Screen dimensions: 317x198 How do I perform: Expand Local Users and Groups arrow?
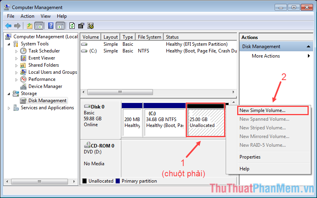click(16, 73)
